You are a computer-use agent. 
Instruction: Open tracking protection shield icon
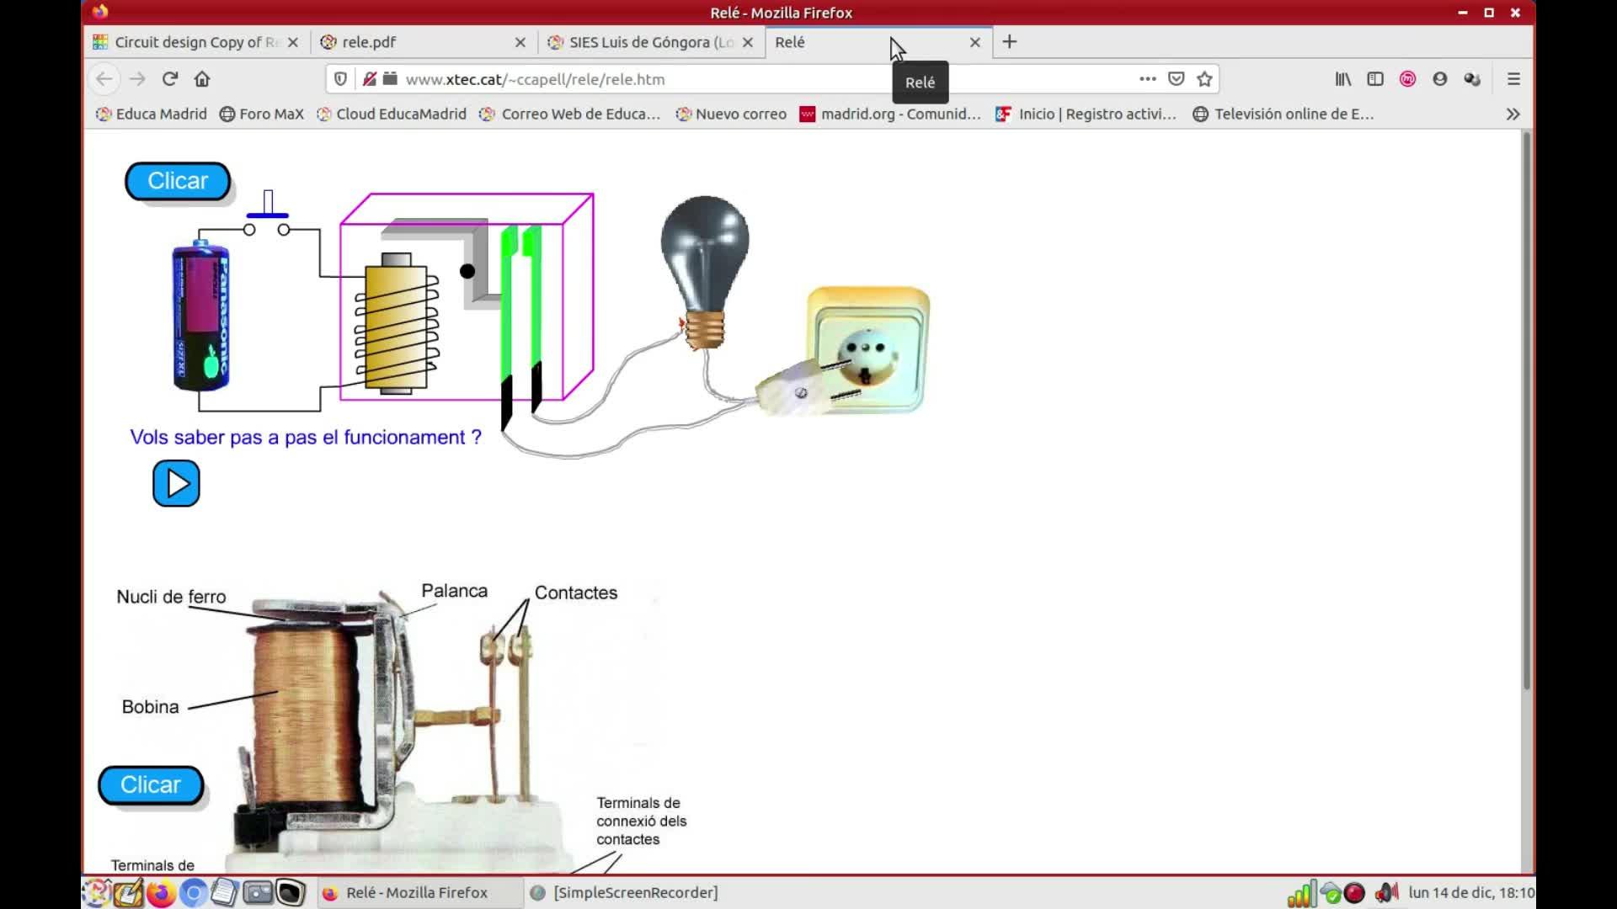(340, 79)
